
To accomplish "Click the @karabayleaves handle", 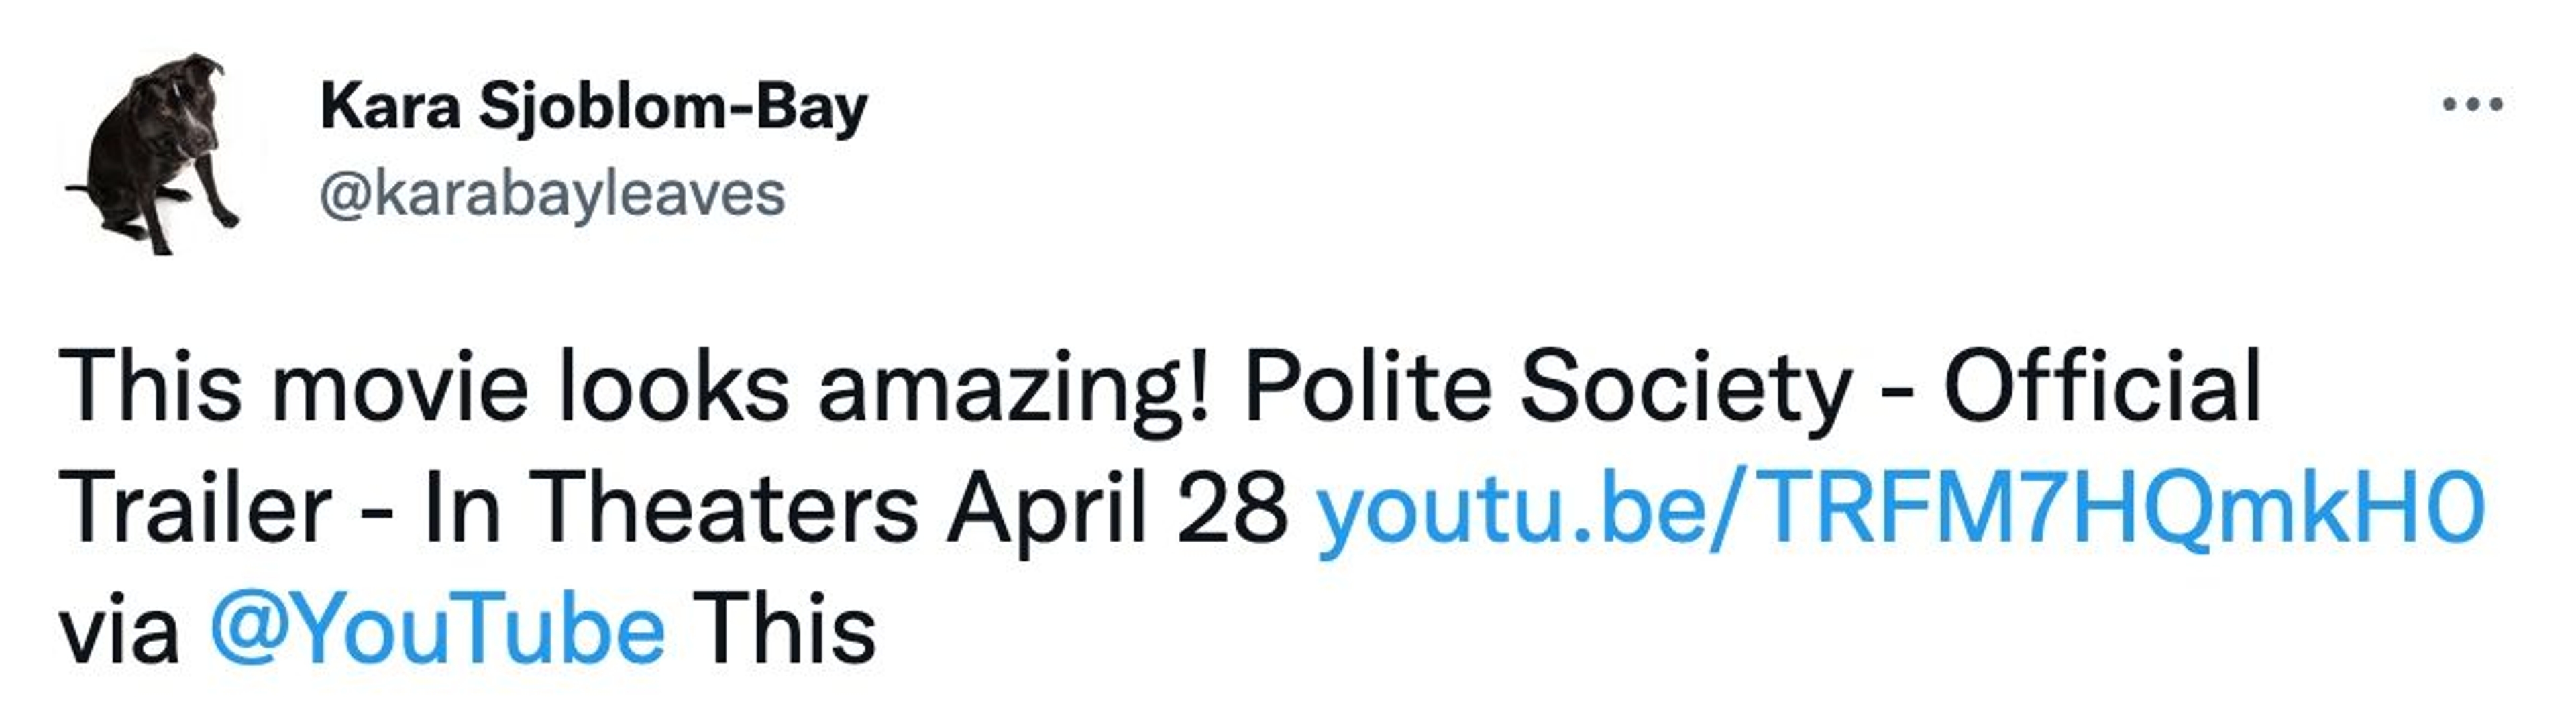I will tap(552, 194).
